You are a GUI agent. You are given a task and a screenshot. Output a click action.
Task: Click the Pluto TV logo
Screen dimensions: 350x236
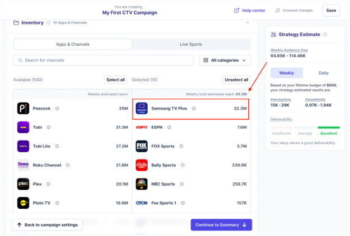click(23, 203)
